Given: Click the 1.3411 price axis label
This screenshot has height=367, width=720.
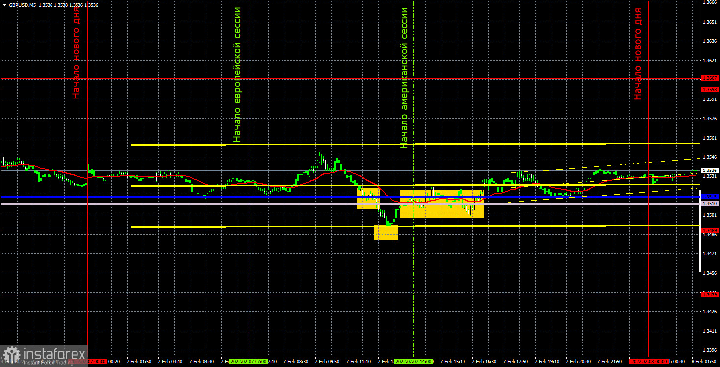Looking at the screenshot, I should coord(710,331).
